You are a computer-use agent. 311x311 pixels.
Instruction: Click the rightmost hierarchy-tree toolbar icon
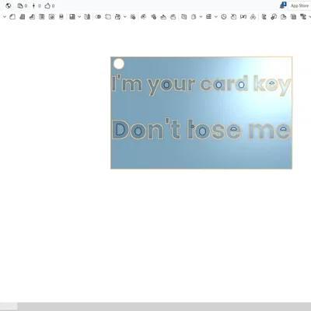pos(303,17)
